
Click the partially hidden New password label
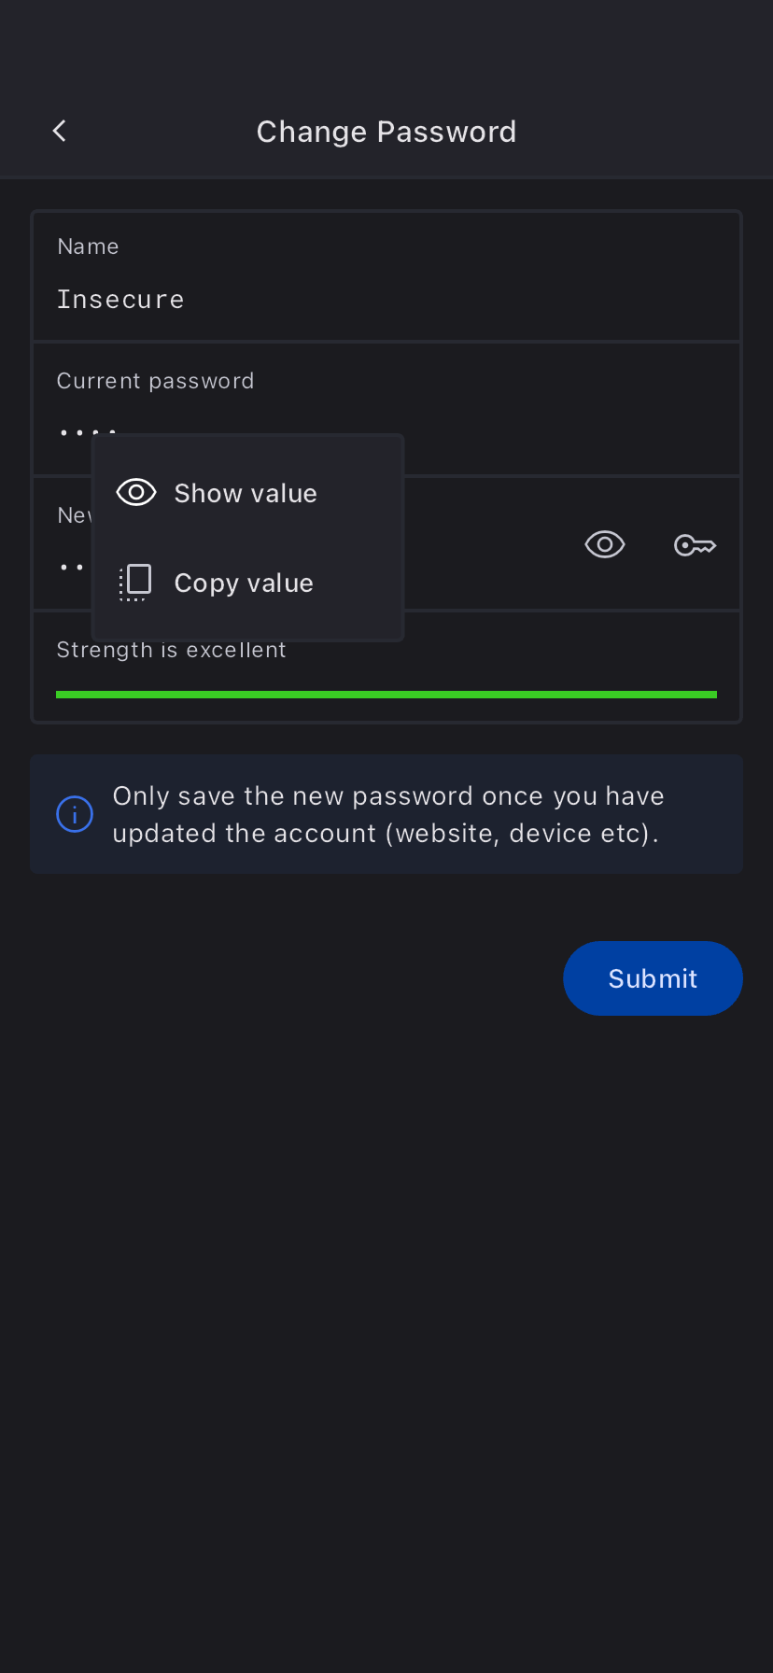74,515
